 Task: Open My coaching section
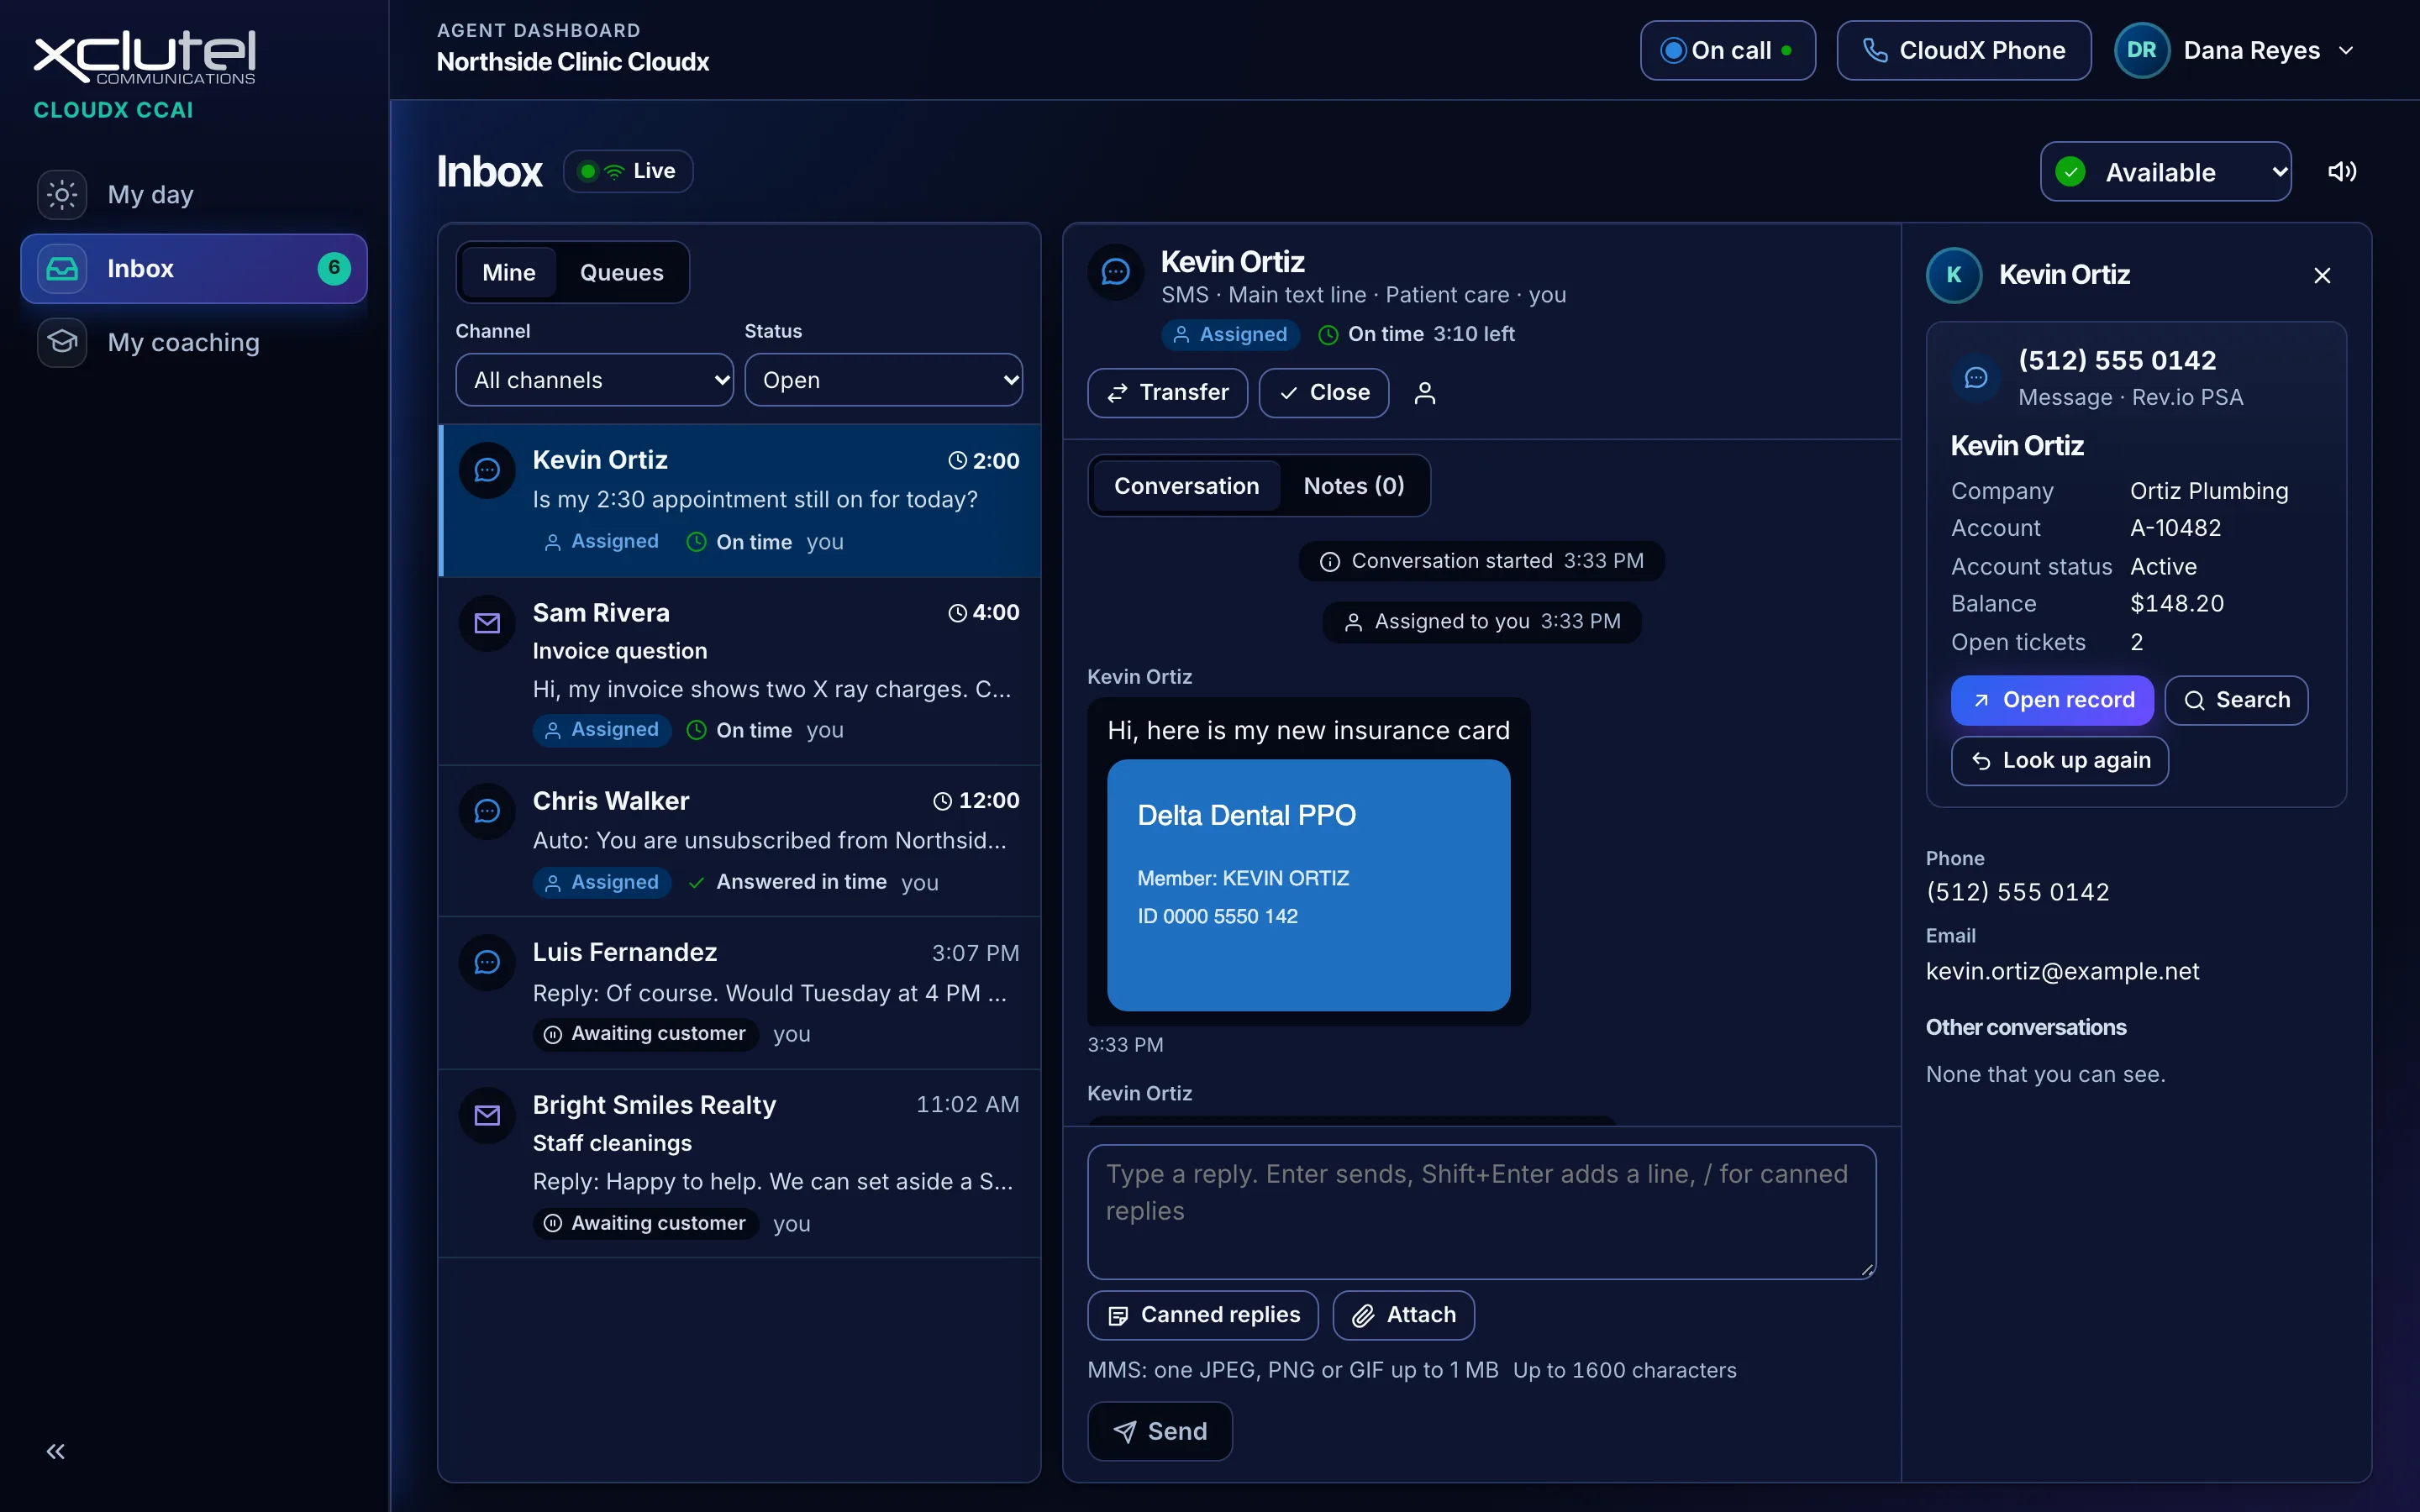coord(194,342)
